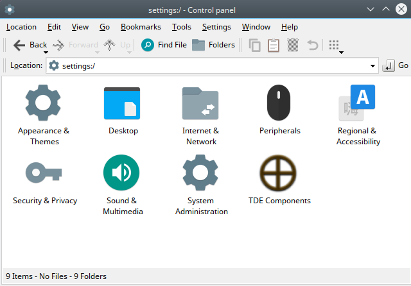This screenshot has width=411, height=286.
Task: Click the Find File toolbar button
Action: tap(164, 45)
